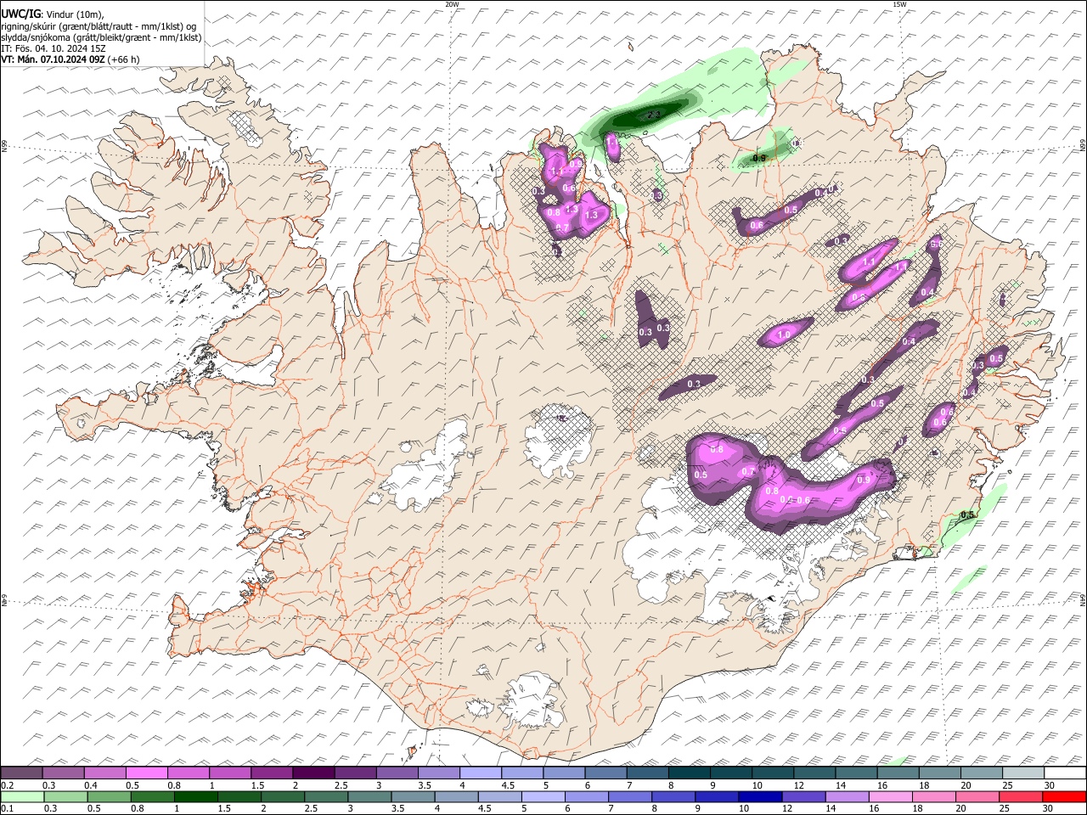Click the 'UWC/IG' title label
Screen dimensions: 1087x815
tap(20, 14)
